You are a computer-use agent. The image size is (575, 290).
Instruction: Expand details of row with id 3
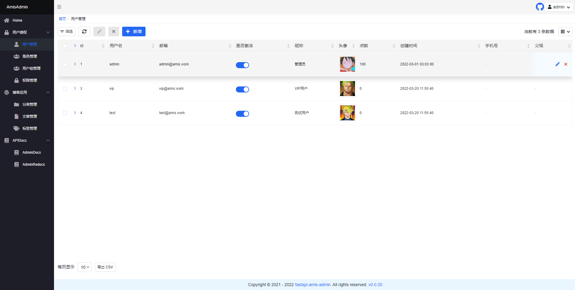[75, 88]
